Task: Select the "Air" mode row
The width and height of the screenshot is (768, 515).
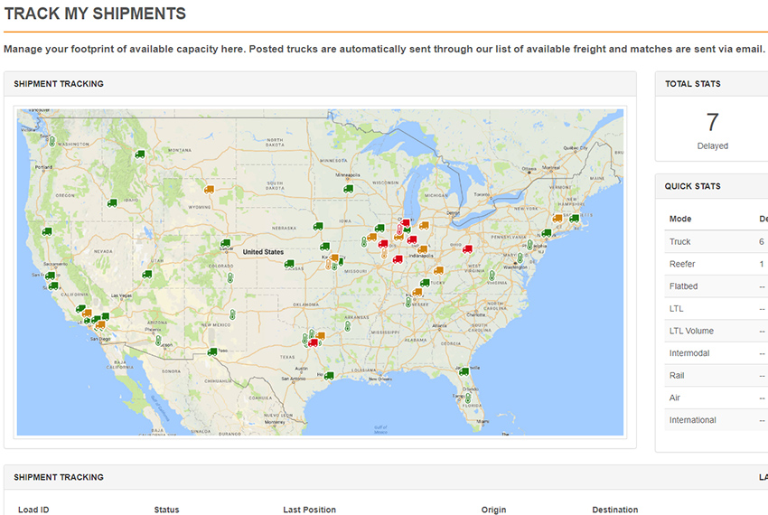Action: 716,398
